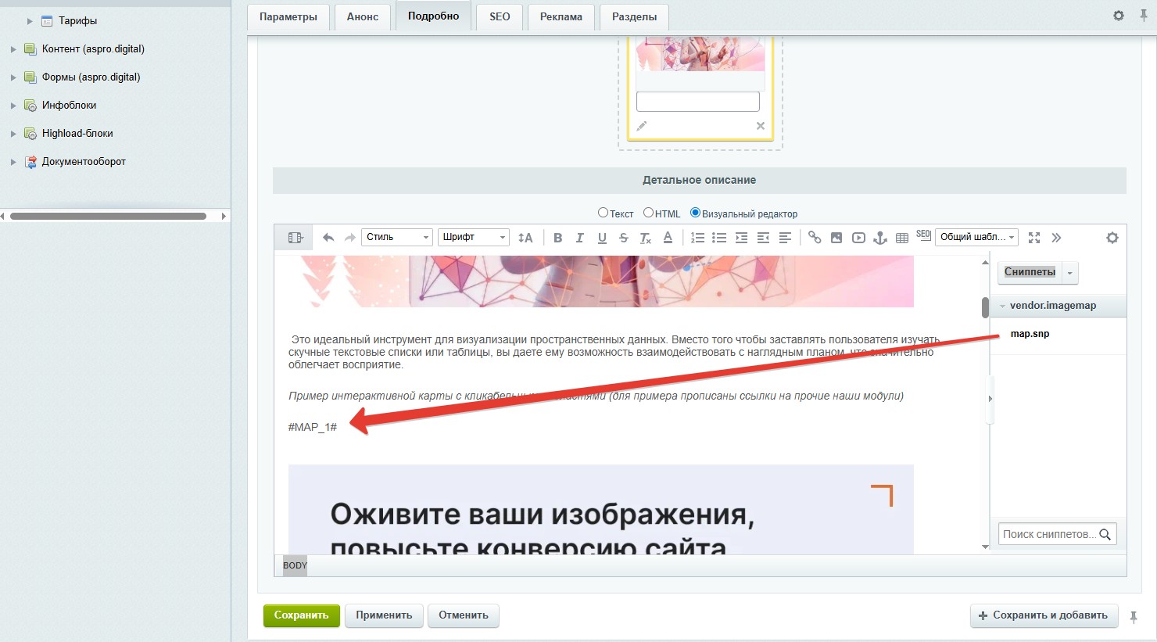This screenshot has width=1157, height=642.
Task: Open the editor settings gear
Action: click(1112, 238)
